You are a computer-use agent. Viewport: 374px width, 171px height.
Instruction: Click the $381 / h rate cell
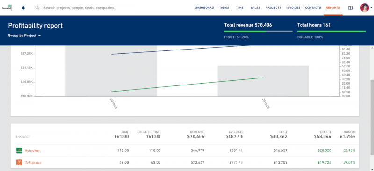[x=236, y=150]
